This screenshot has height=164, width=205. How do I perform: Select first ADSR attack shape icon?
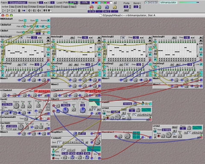64,150
